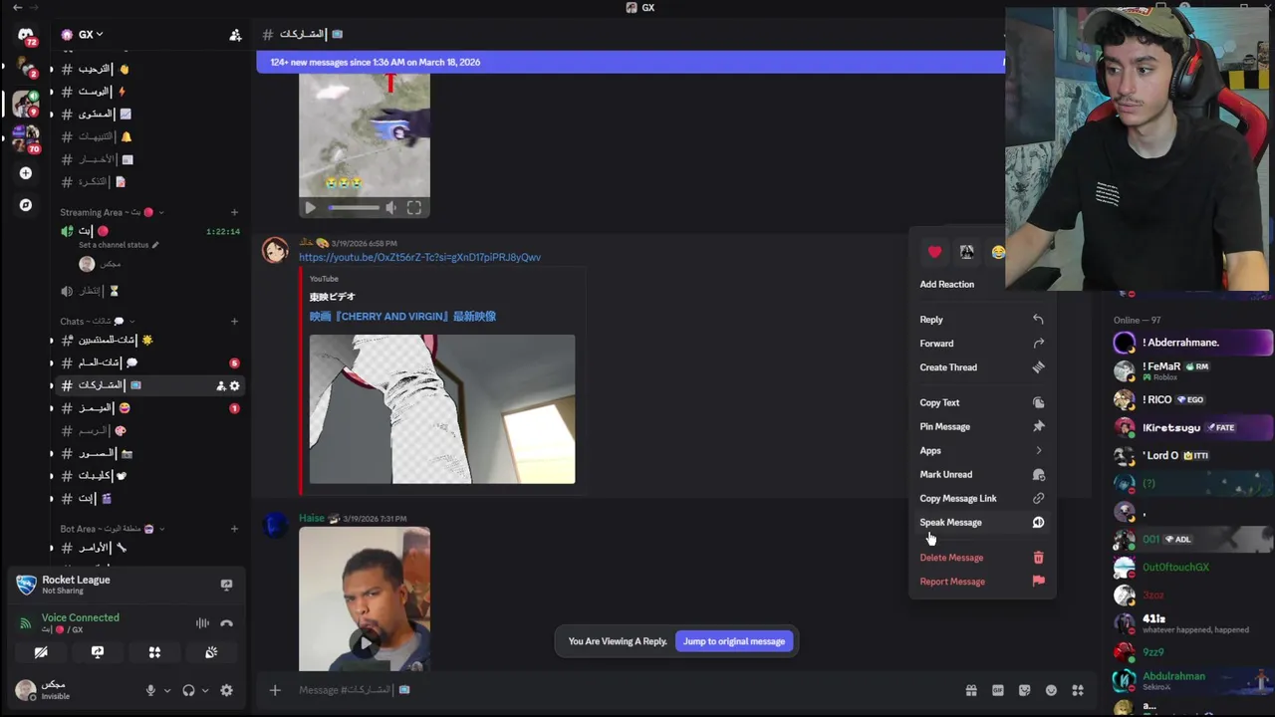Toggle fullscreen on the top video player
This screenshot has width=1275, height=717.
point(414,208)
